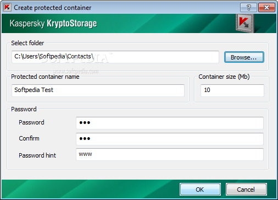The height and width of the screenshot is (200, 278).
Task: Click the Kaspersky icon in title bar
Action: [x=7, y=8]
